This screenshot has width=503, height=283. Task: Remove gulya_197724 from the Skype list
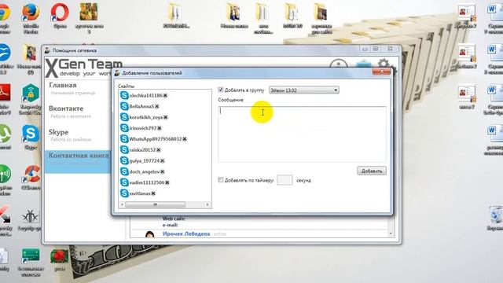[163, 161]
